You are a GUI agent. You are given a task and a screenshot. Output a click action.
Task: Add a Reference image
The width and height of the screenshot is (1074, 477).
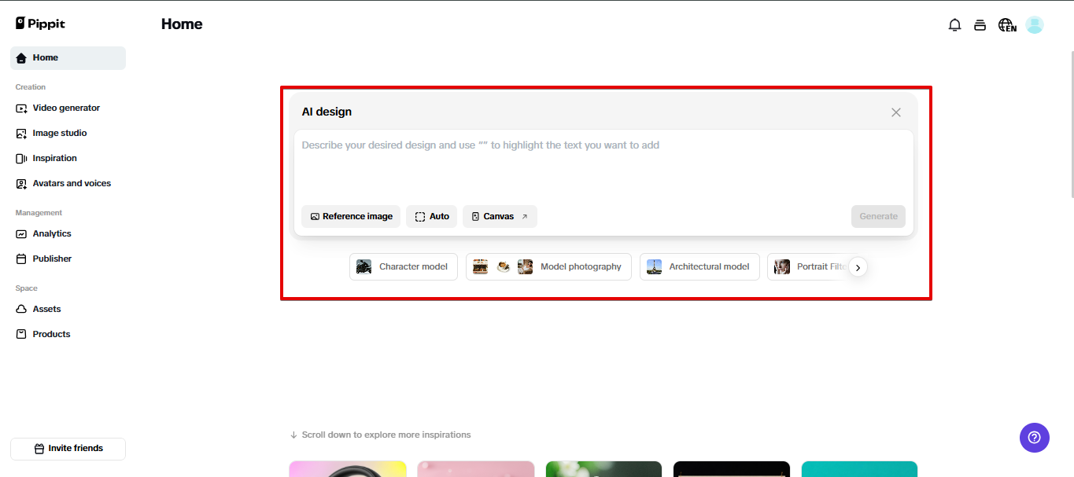(350, 216)
